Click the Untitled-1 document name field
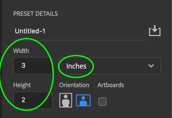 pos(79,31)
